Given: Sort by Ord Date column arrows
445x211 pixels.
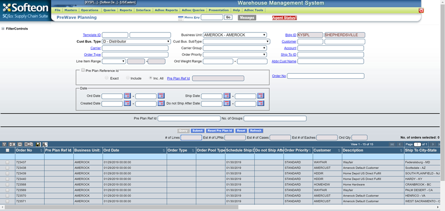Looking at the screenshot, I should coord(163,150).
